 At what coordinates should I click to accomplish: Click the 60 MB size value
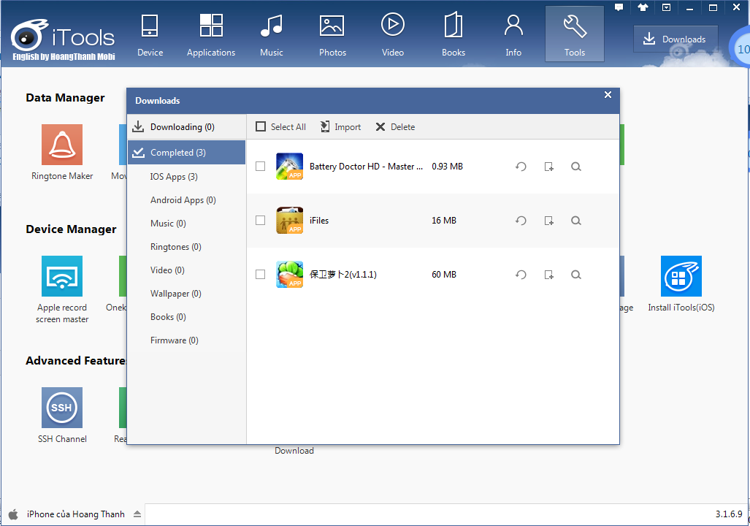(x=444, y=275)
